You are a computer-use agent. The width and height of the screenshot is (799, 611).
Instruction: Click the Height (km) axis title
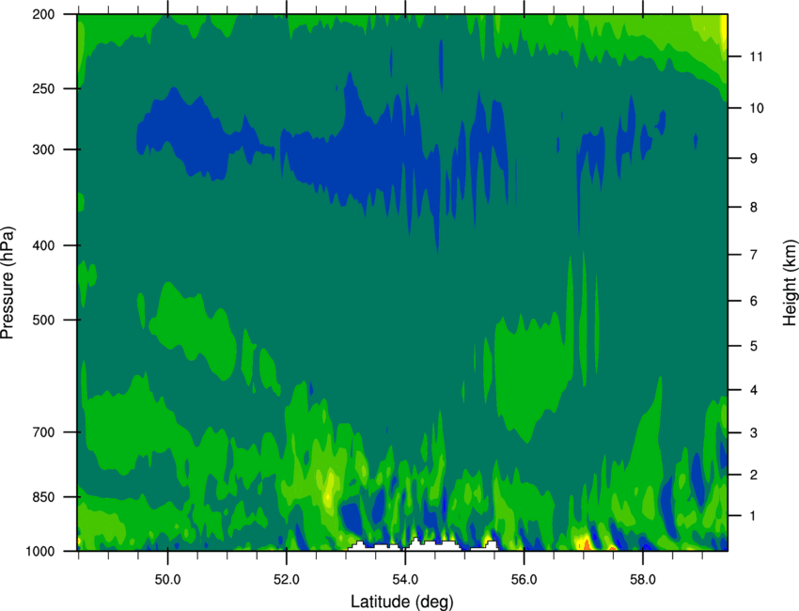(x=790, y=282)
